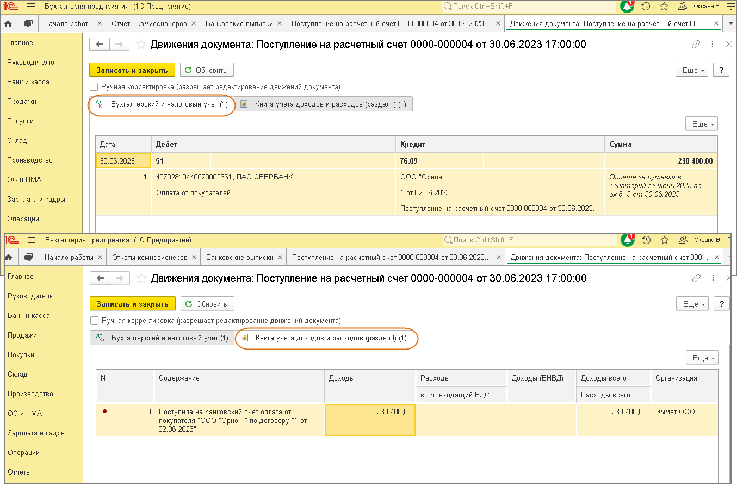Open favorites star in lower window title bar
Viewport: 737px width, 486px height.
pos(664,240)
